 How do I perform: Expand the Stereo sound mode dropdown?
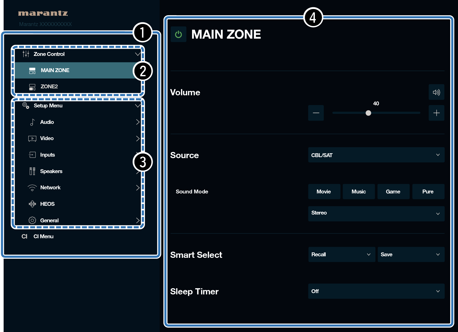click(x=376, y=214)
